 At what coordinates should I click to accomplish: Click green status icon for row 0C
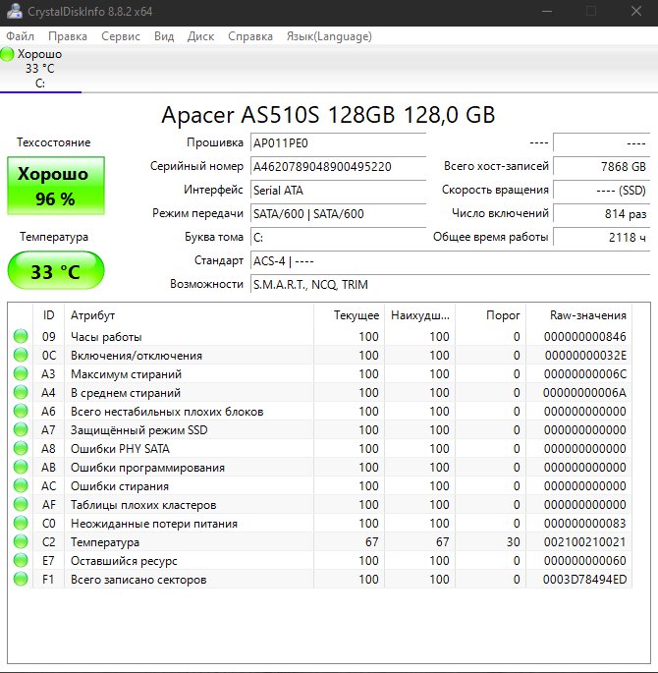pyautogui.click(x=21, y=355)
